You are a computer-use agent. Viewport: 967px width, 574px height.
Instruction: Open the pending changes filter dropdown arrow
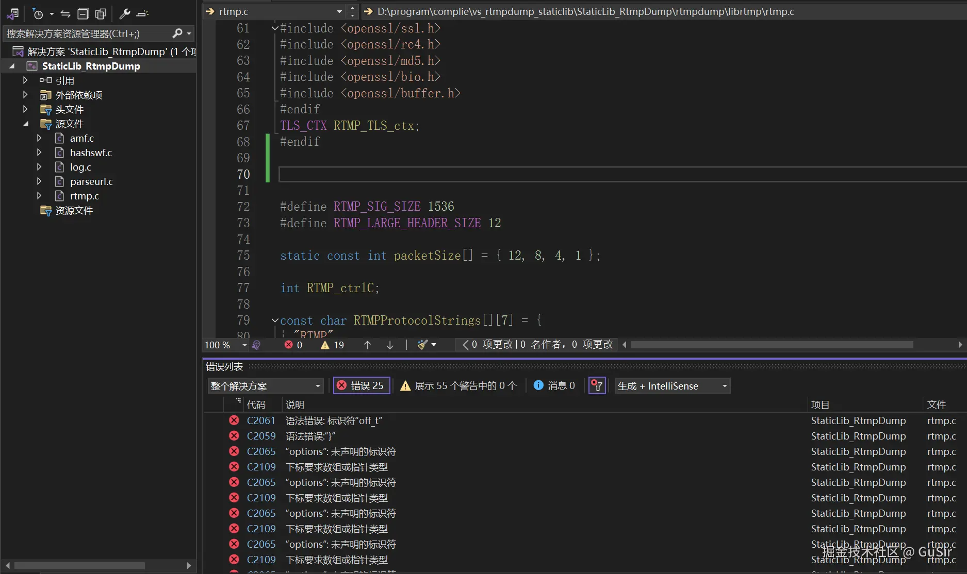coord(52,14)
